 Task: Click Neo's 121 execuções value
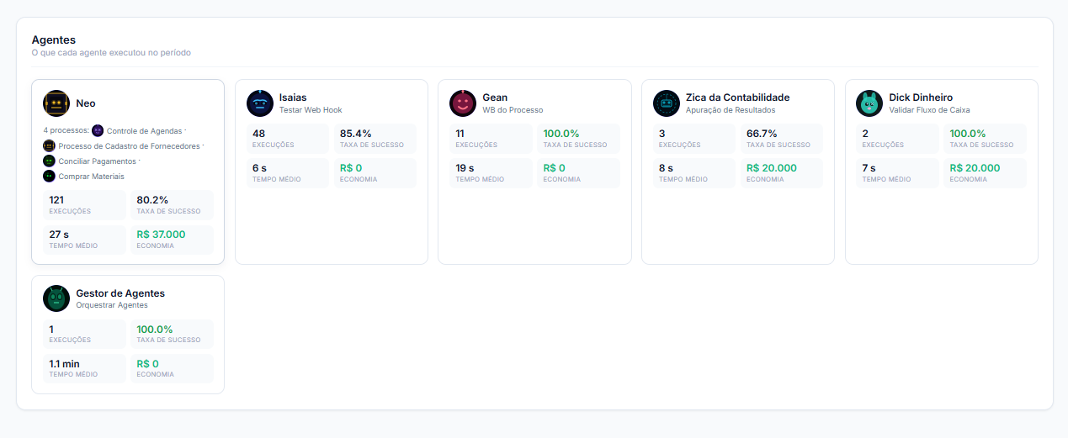pyautogui.click(x=56, y=200)
